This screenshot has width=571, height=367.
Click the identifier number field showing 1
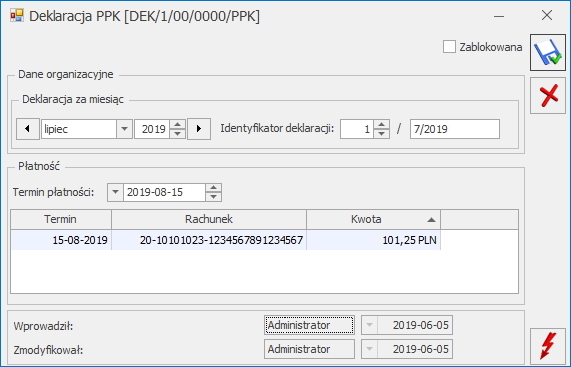(x=357, y=129)
